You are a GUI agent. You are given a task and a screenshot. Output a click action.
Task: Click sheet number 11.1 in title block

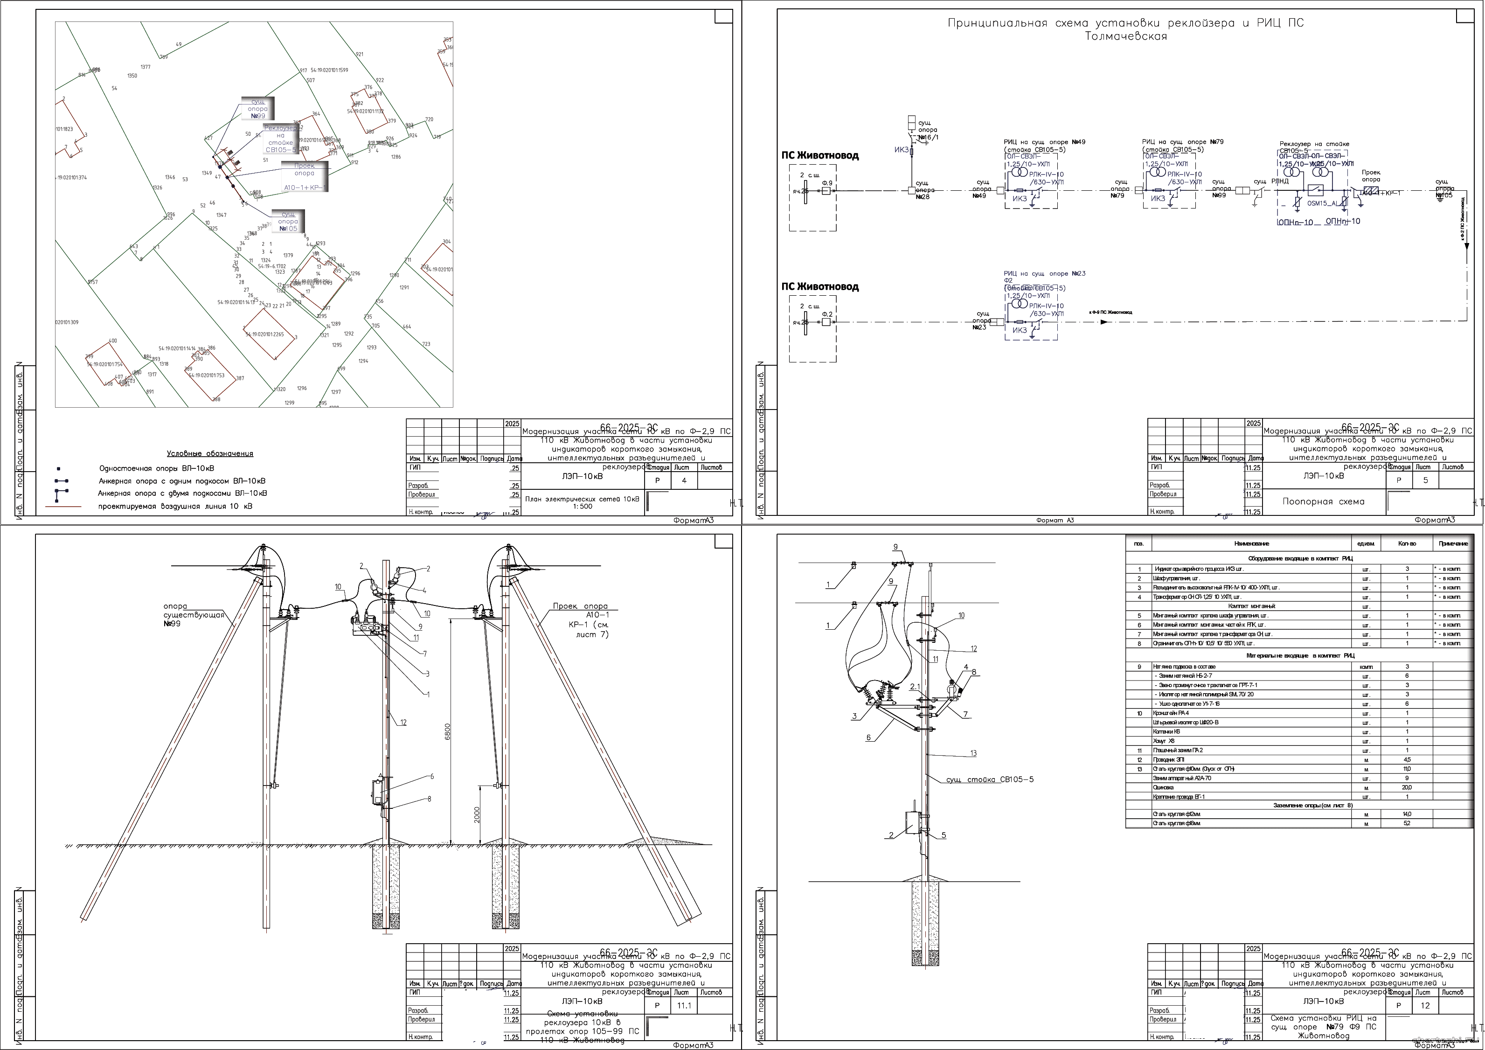[x=684, y=1005]
